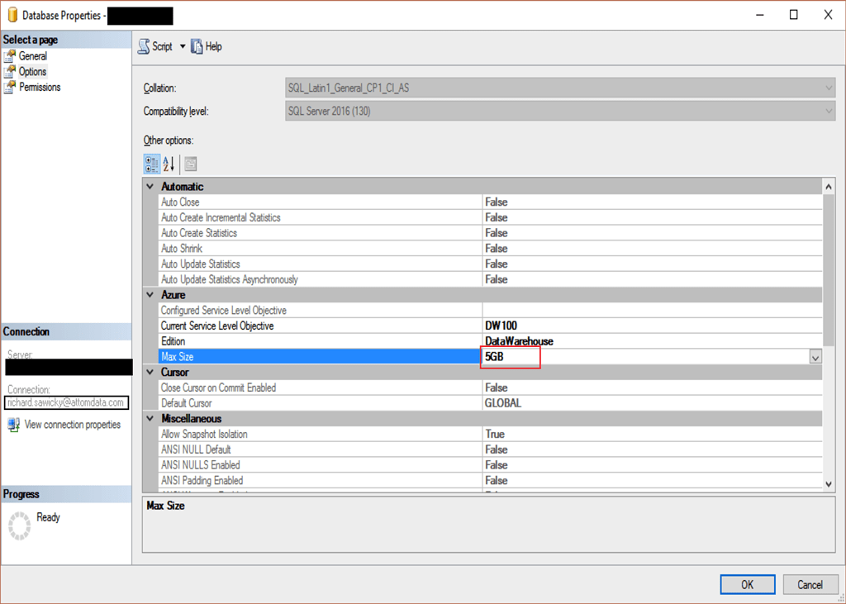This screenshot has width=846, height=604.
Task: Select the ANSI NULL Default row
Action: coord(490,449)
